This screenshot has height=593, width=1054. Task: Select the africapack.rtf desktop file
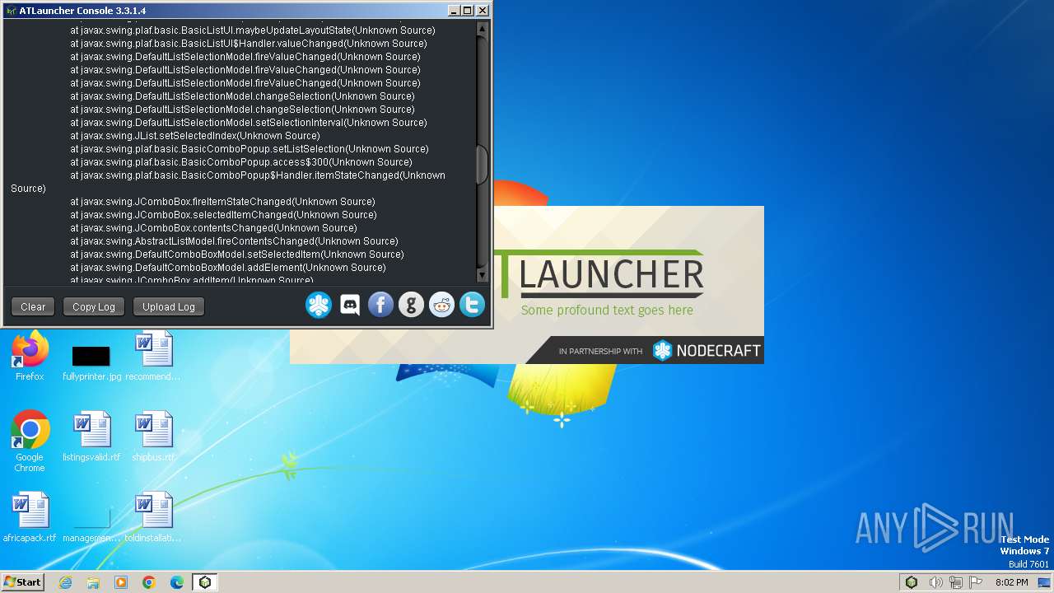(x=30, y=517)
